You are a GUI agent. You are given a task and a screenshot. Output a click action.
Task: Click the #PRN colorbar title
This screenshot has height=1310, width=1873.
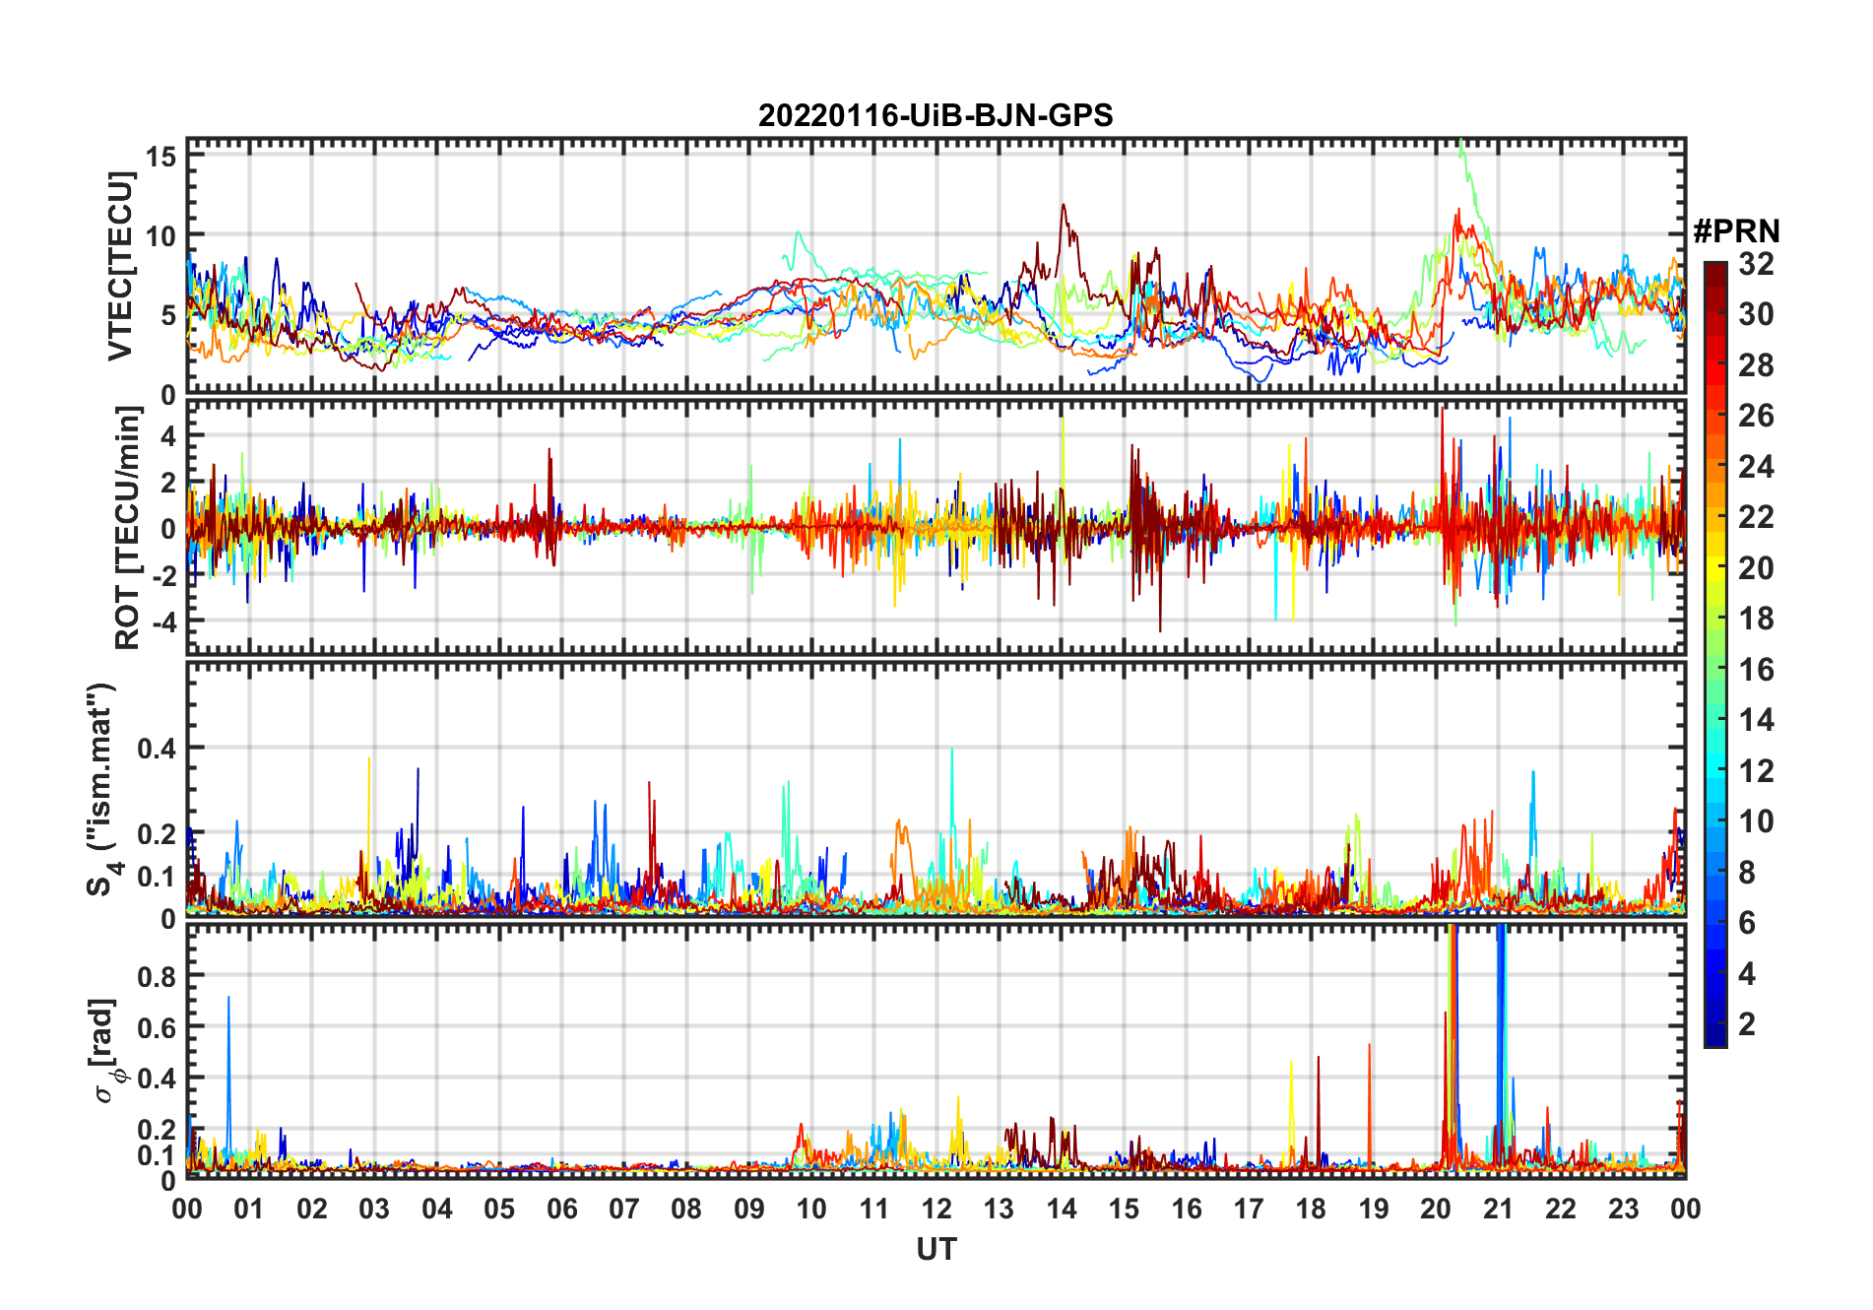(x=1736, y=231)
